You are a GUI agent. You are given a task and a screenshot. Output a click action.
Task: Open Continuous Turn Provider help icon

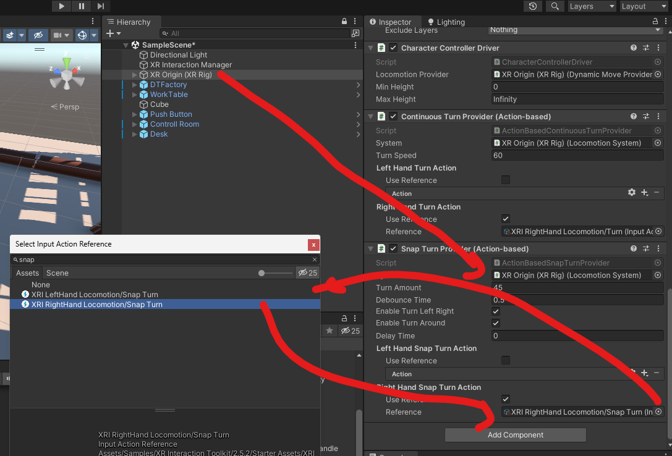tap(634, 116)
